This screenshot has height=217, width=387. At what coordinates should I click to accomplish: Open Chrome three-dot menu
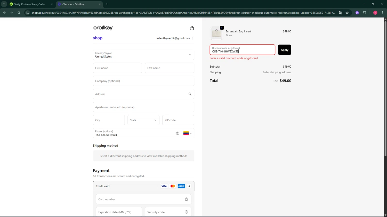point(383,13)
